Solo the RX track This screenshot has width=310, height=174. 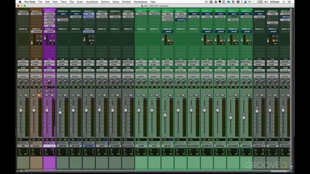pos(20,95)
